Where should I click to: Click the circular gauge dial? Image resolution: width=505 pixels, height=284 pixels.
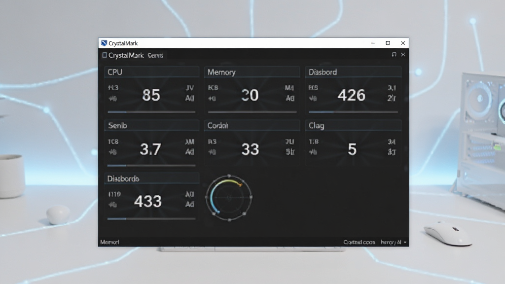(229, 198)
